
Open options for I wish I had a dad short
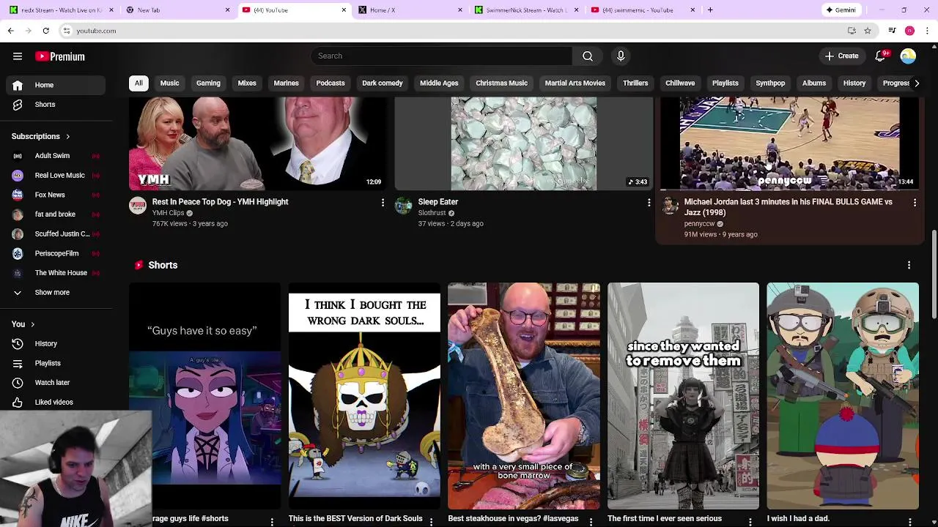point(909,521)
